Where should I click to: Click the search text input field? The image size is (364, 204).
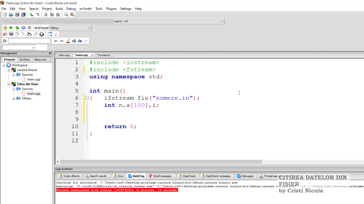tap(29, 41)
